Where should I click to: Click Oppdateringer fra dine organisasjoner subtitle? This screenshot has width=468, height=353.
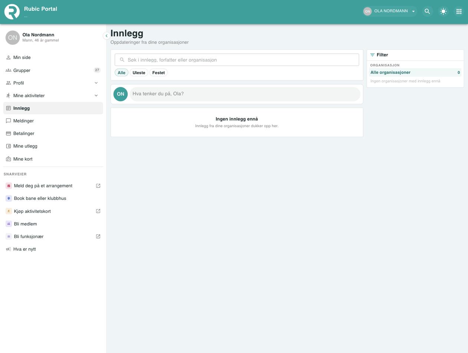click(x=150, y=42)
